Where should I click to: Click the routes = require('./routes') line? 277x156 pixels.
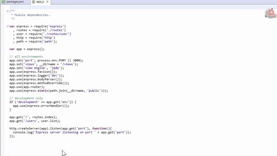click(x=39, y=30)
